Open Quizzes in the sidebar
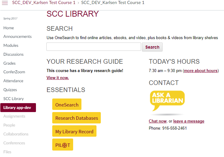The height and width of the screenshot is (157, 224). 10,90
